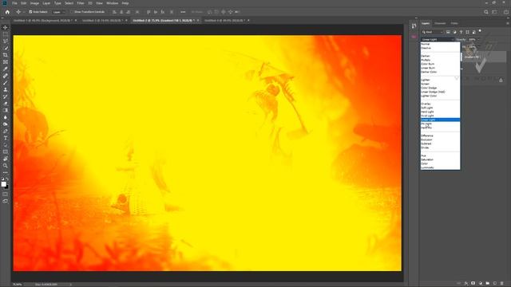This screenshot has height=287, width=511.
Task: Reset default foreground and background colors
Action: click(2, 179)
